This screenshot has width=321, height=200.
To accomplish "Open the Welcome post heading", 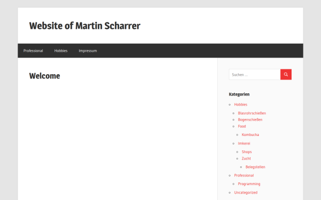I will coord(44,76).
